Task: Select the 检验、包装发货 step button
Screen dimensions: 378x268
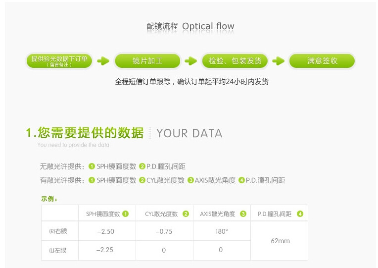Action: pyautogui.click(x=235, y=61)
